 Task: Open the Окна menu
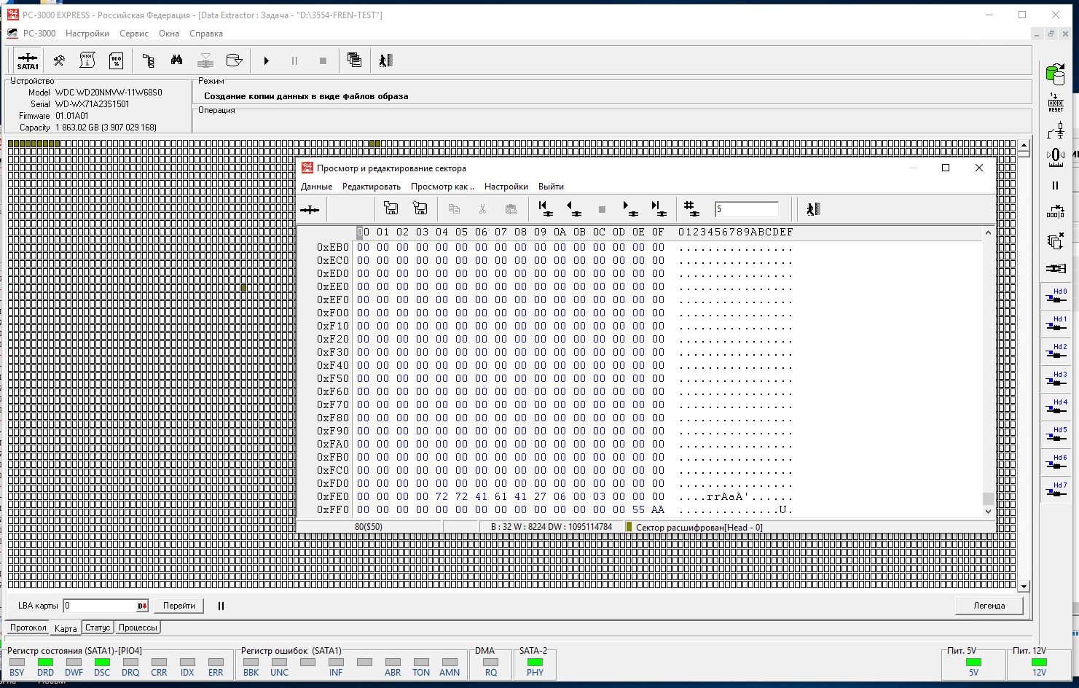(169, 34)
